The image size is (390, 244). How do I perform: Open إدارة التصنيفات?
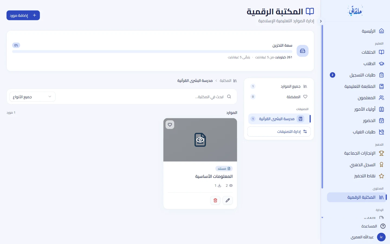279,131
